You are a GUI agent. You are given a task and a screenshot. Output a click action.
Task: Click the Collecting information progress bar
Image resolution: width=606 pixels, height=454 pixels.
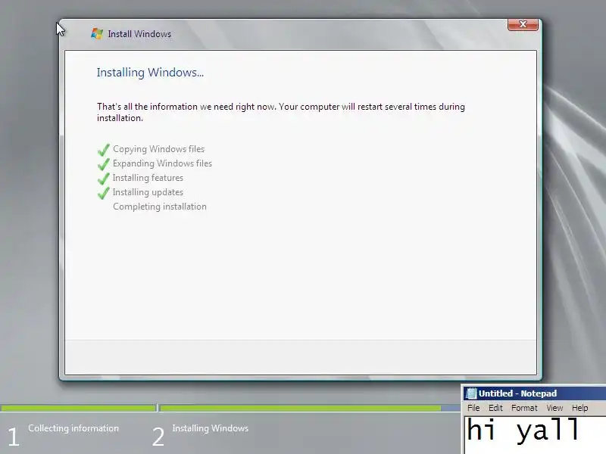click(78, 408)
